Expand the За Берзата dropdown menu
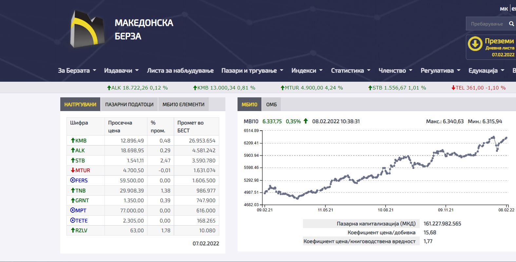 pyautogui.click(x=77, y=71)
